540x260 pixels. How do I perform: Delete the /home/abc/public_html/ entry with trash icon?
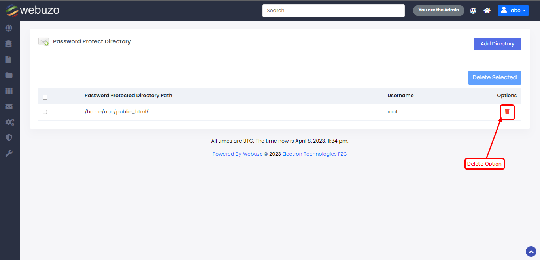tap(507, 112)
